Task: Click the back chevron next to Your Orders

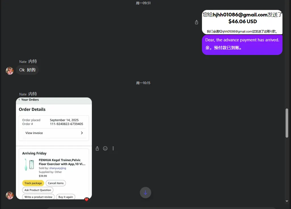Action: 19,99
